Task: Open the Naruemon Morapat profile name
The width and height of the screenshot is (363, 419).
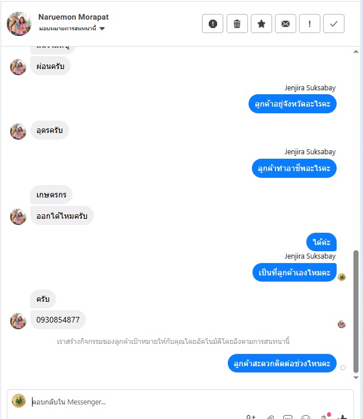Action: [x=73, y=17]
